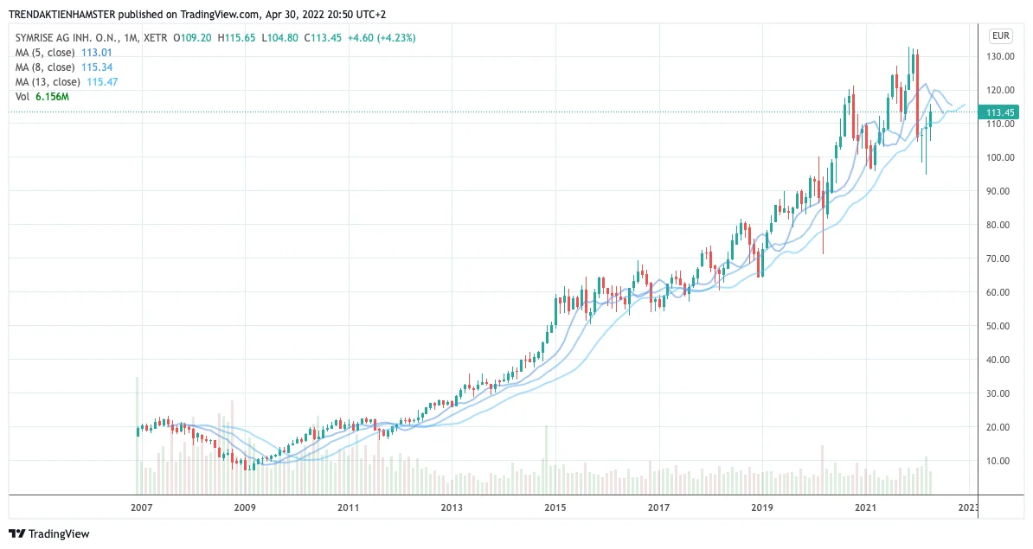The image size is (1033, 549).
Task: Click the 2009 label on time axis
Action: tap(245, 508)
